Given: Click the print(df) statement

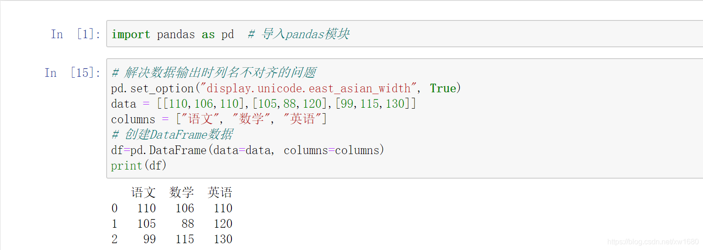Looking at the screenshot, I should pos(139,165).
